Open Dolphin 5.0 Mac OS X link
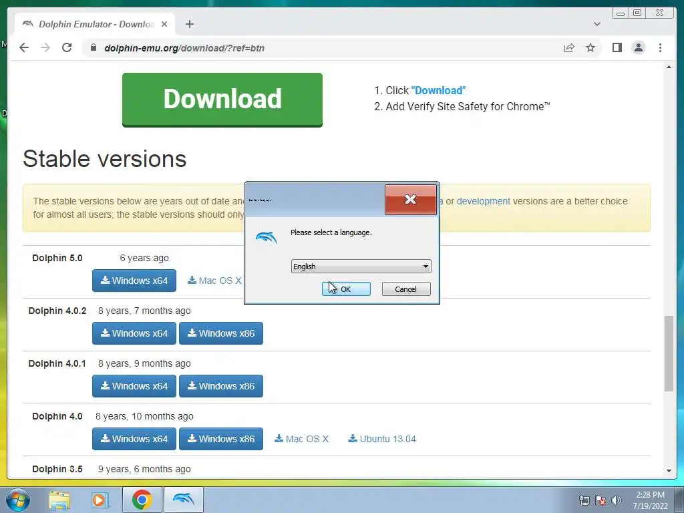The height and width of the screenshot is (513, 684). coord(214,281)
